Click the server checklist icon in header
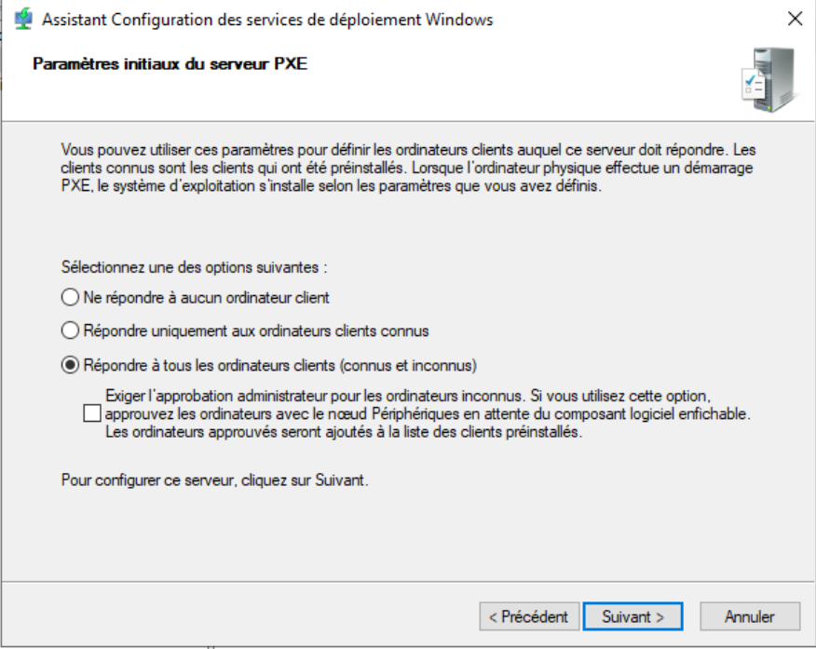816x649 pixels. pyautogui.click(x=768, y=77)
